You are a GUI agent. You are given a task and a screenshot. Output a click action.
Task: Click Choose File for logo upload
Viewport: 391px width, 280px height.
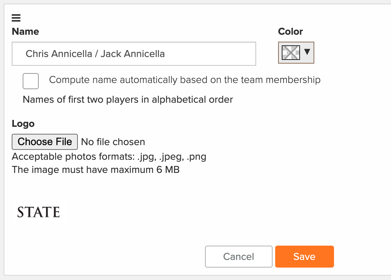45,142
